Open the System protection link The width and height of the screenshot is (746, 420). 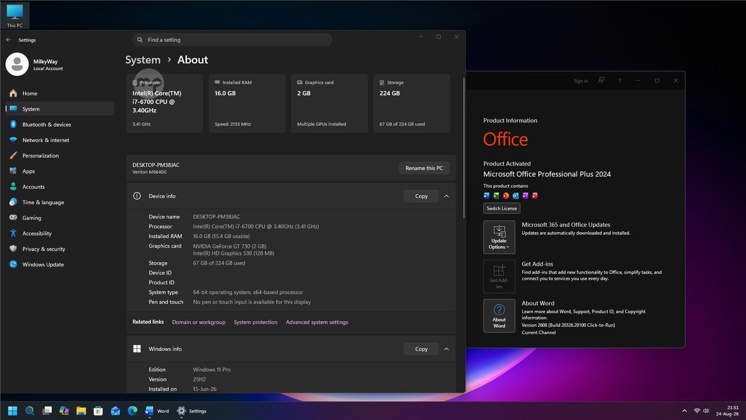click(x=255, y=322)
